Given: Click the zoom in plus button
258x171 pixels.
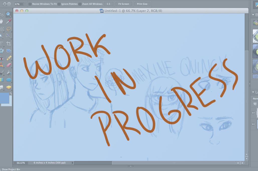Looking at the screenshot, I should [5, 4].
